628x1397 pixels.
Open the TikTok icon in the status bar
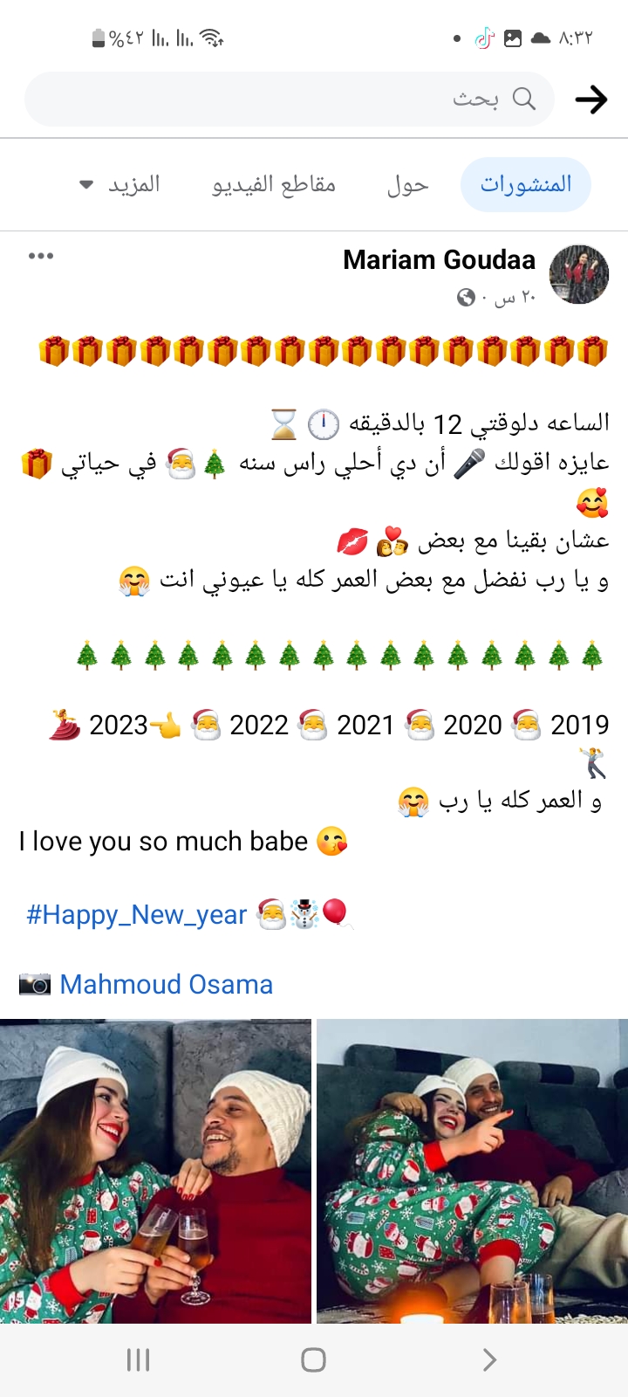pos(484,38)
